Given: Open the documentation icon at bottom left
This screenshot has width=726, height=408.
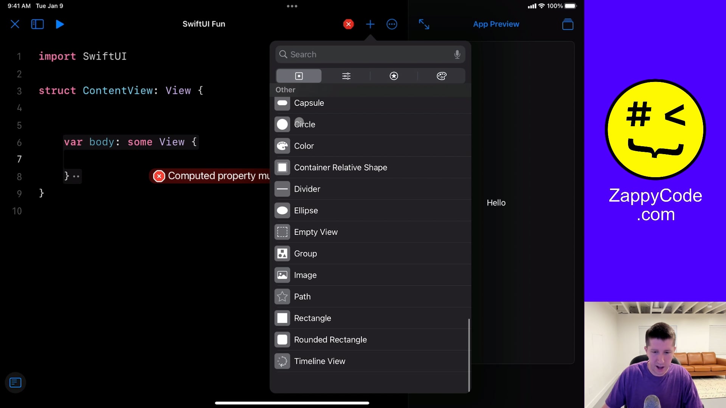Looking at the screenshot, I should click(15, 383).
